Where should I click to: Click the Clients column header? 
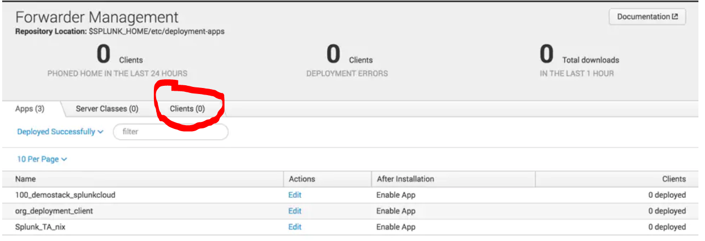tap(673, 179)
